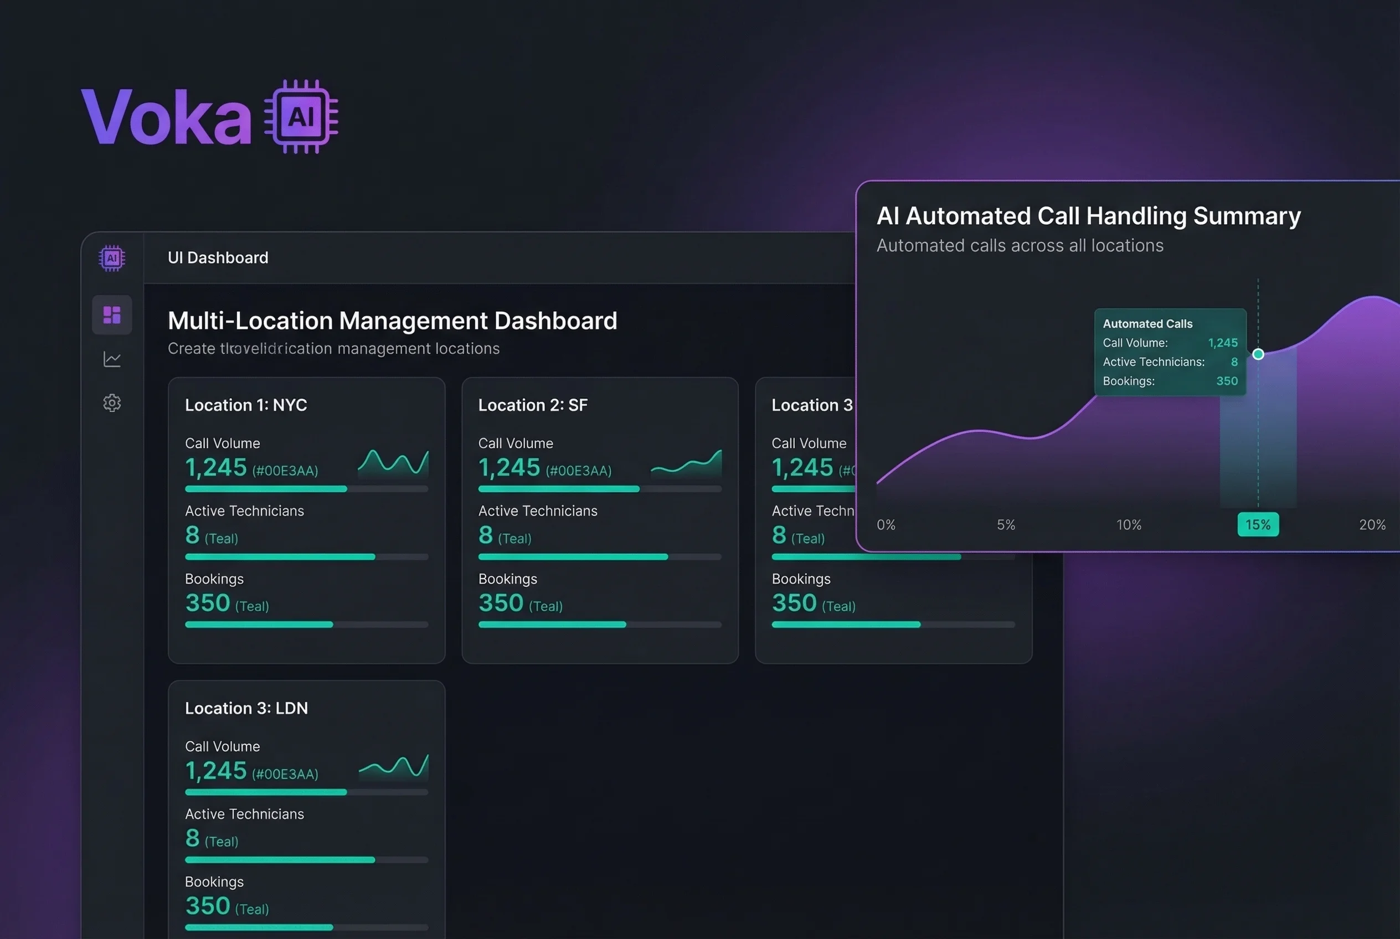Click the NYC call volume sparkline
Screen dimensions: 1400x939
(x=394, y=461)
